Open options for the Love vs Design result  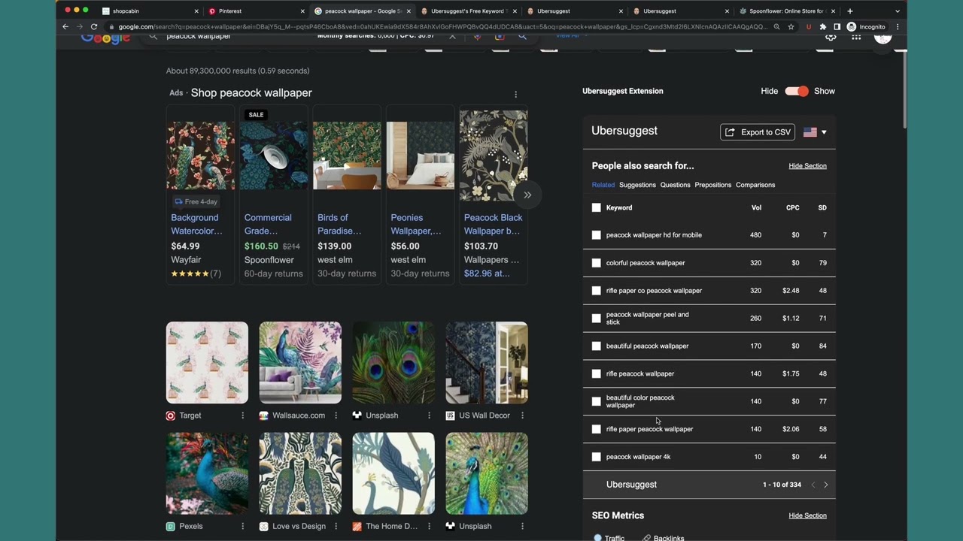(x=336, y=527)
